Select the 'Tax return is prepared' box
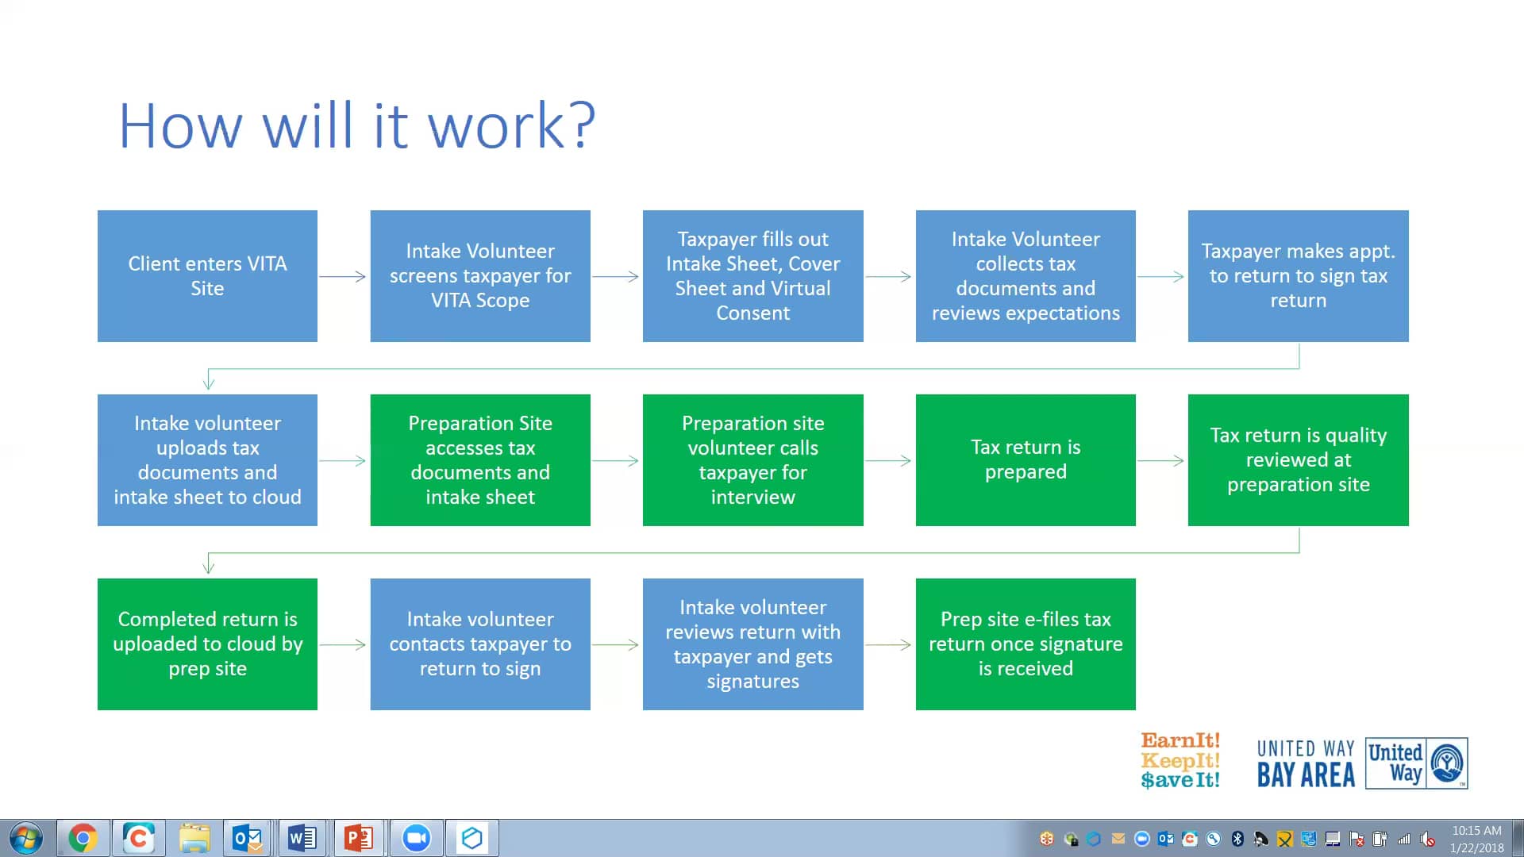The height and width of the screenshot is (857, 1524). 1026,460
